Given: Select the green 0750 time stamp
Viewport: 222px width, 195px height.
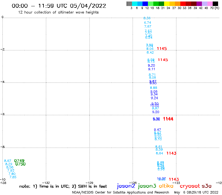Looking at the screenshot, I should tap(20, 164).
